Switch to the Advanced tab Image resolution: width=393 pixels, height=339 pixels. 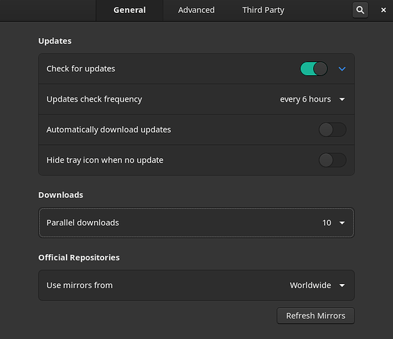[196, 10]
